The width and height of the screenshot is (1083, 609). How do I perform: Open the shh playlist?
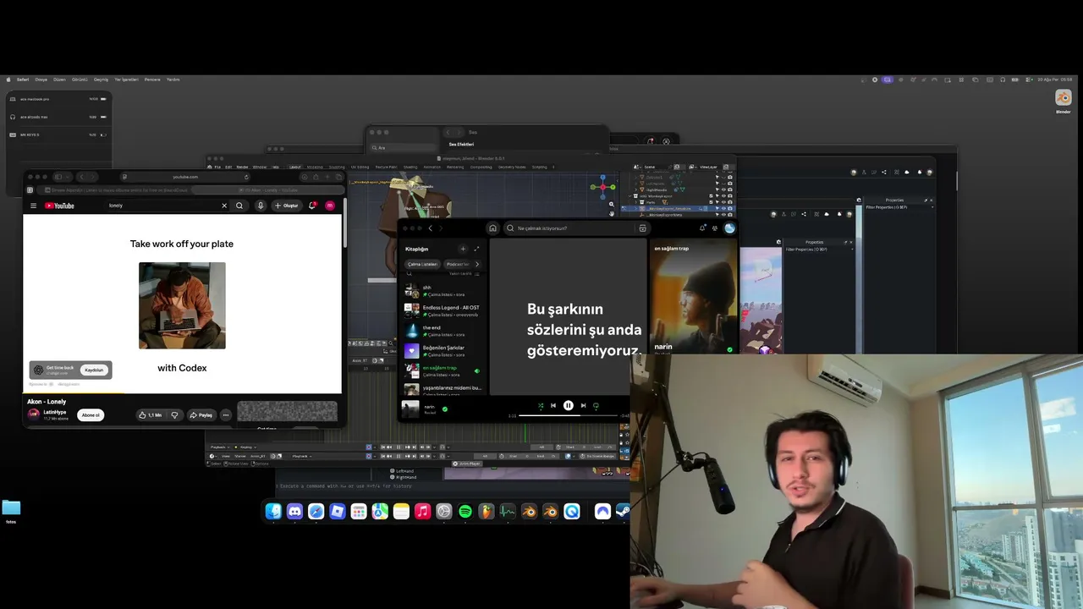[x=443, y=290]
